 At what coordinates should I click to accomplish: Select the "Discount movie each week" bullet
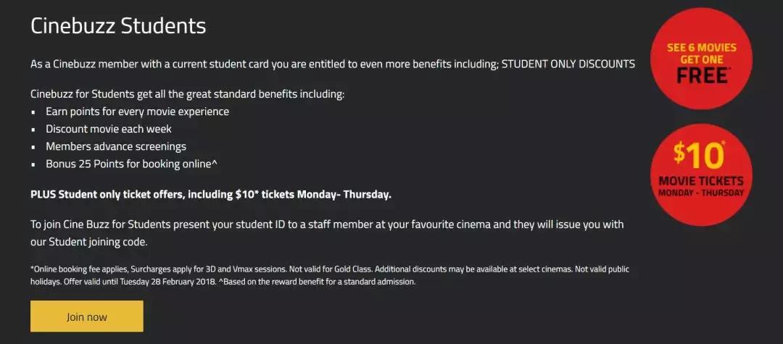pyautogui.click(x=109, y=129)
